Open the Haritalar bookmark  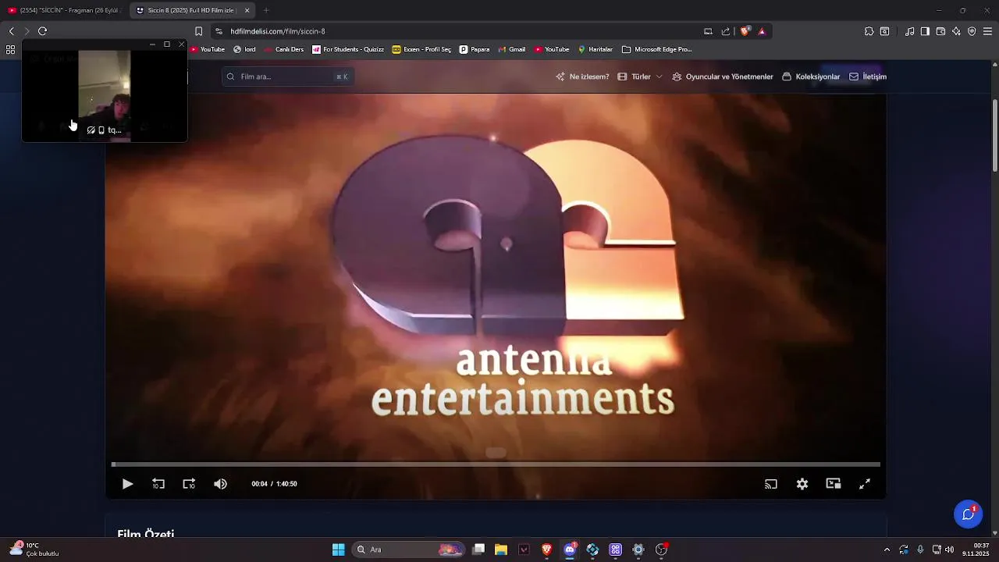[595, 49]
